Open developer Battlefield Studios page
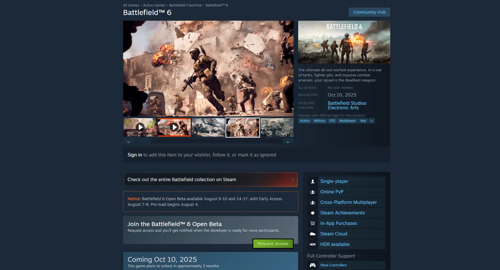Image resolution: width=500 pixels, height=270 pixels. coord(347,103)
